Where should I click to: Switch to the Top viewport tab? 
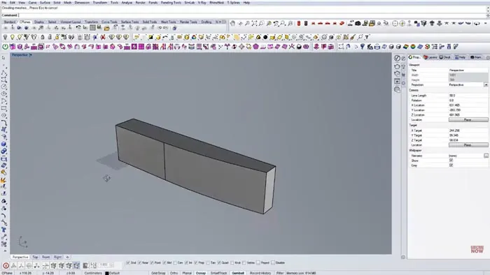click(35, 258)
